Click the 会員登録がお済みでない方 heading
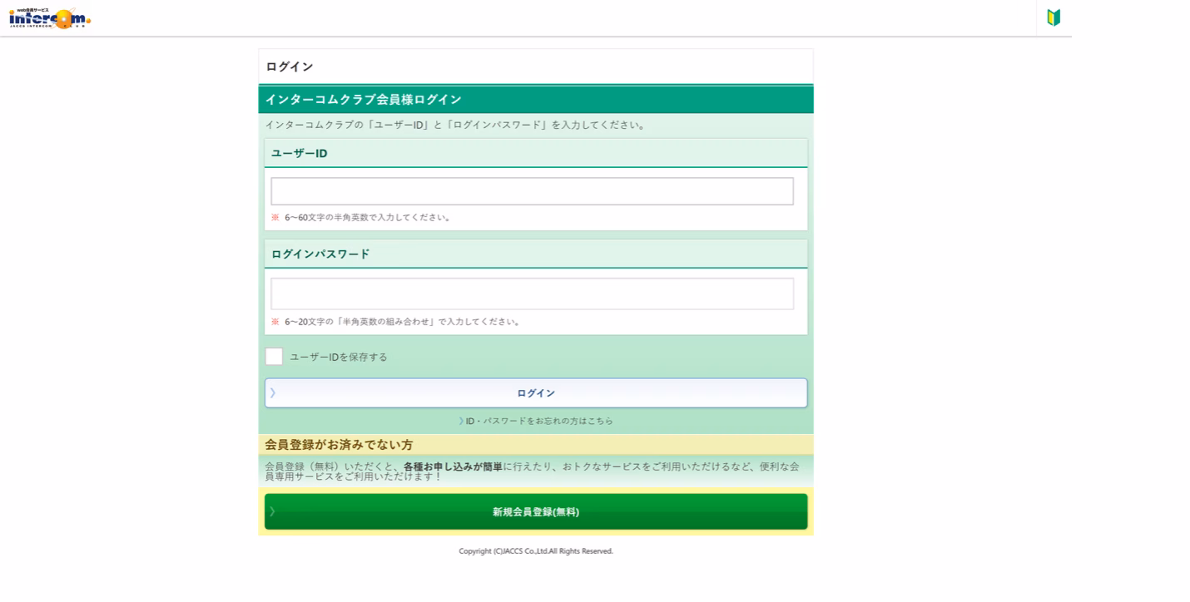This screenshot has width=1190, height=602. (x=339, y=445)
